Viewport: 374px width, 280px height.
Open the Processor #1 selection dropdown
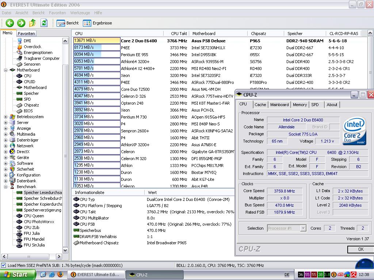click(303, 228)
